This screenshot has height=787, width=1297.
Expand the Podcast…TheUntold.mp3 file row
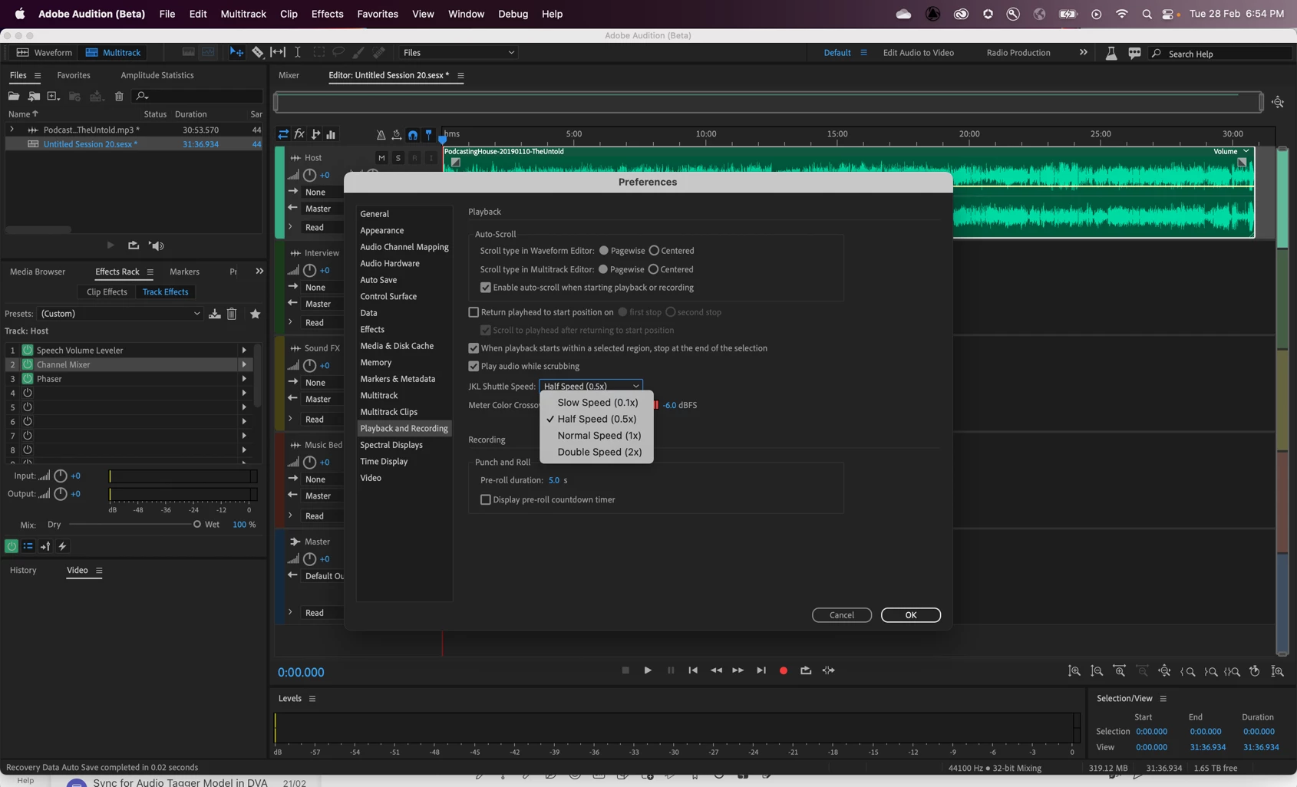click(12, 130)
